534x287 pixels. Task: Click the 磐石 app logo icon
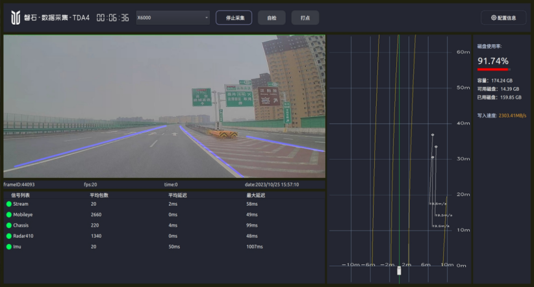pyautogui.click(x=16, y=18)
